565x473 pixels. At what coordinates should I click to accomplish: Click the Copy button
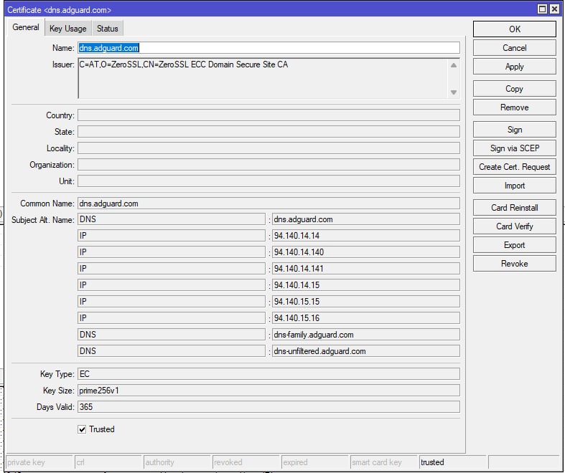point(514,89)
